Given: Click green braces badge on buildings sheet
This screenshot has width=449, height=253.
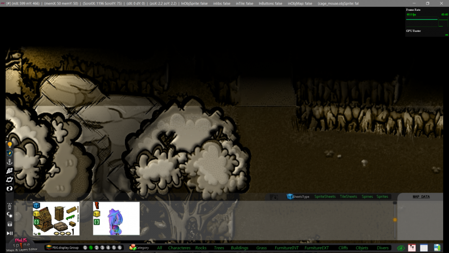Looking at the screenshot, I should coord(36,222).
